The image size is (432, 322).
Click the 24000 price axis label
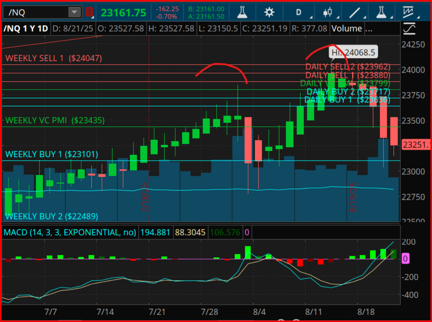[413, 70]
